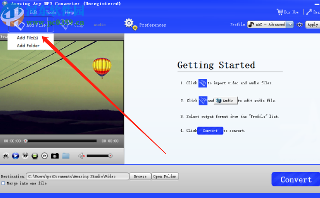This screenshot has height=198, width=320.
Task: Choose Add Folder from dropdown menu
Action: pos(28,46)
